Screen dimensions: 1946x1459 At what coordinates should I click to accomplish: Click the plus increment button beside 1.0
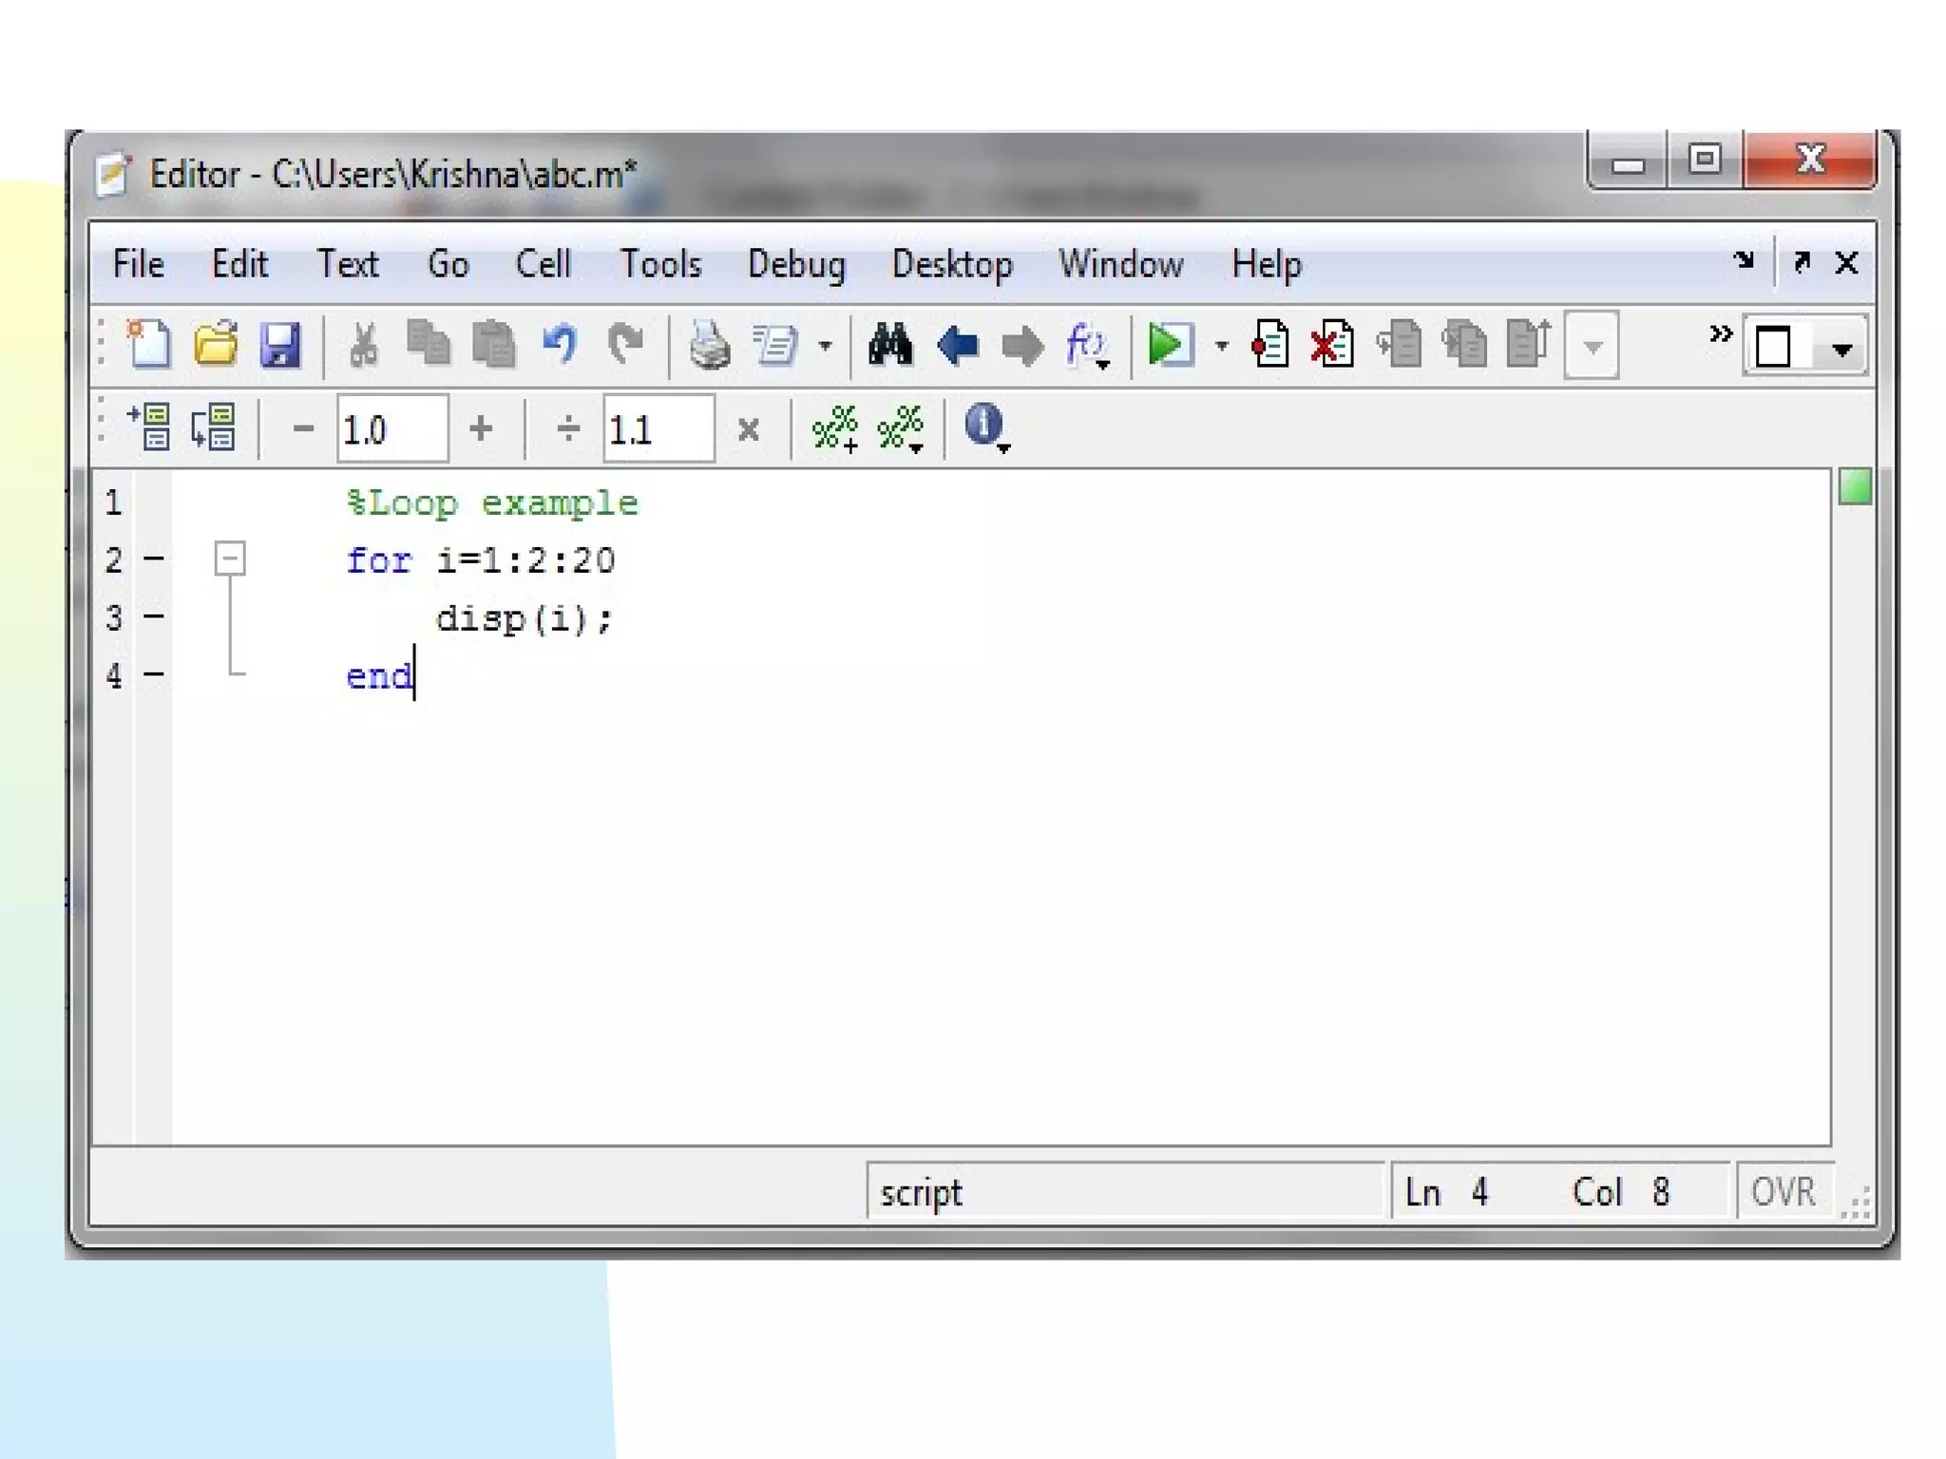pos(481,429)
